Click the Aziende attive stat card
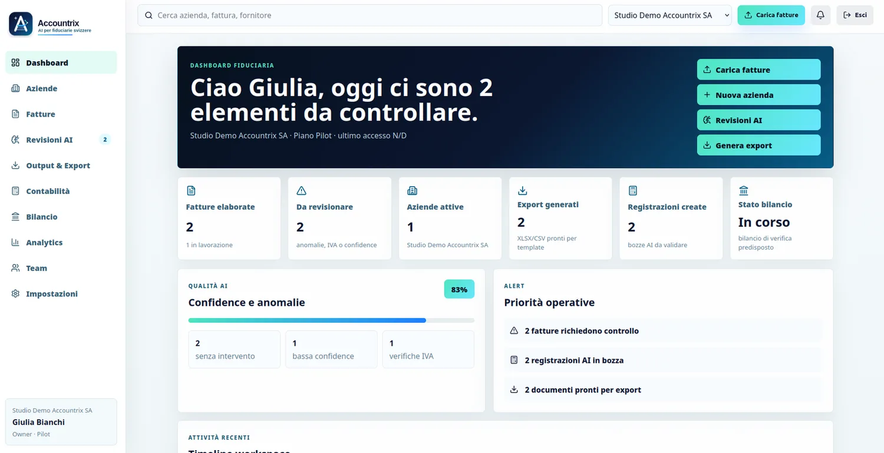 point(450,218)
